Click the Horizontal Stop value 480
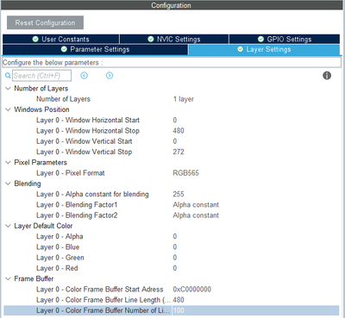The image size is (345, 318). point(179,131)
